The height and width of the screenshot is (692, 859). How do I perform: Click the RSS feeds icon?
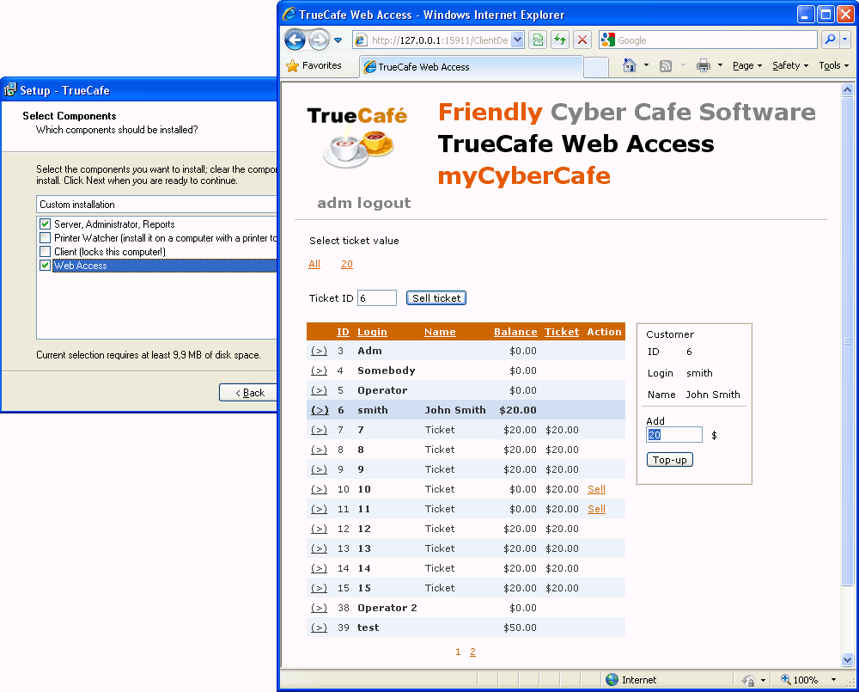tap(666, 66)
